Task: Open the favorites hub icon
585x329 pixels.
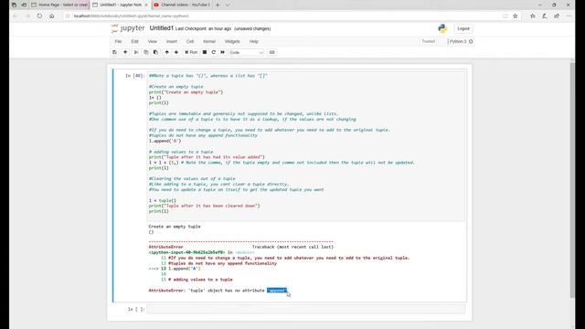Action: (532, 16)
